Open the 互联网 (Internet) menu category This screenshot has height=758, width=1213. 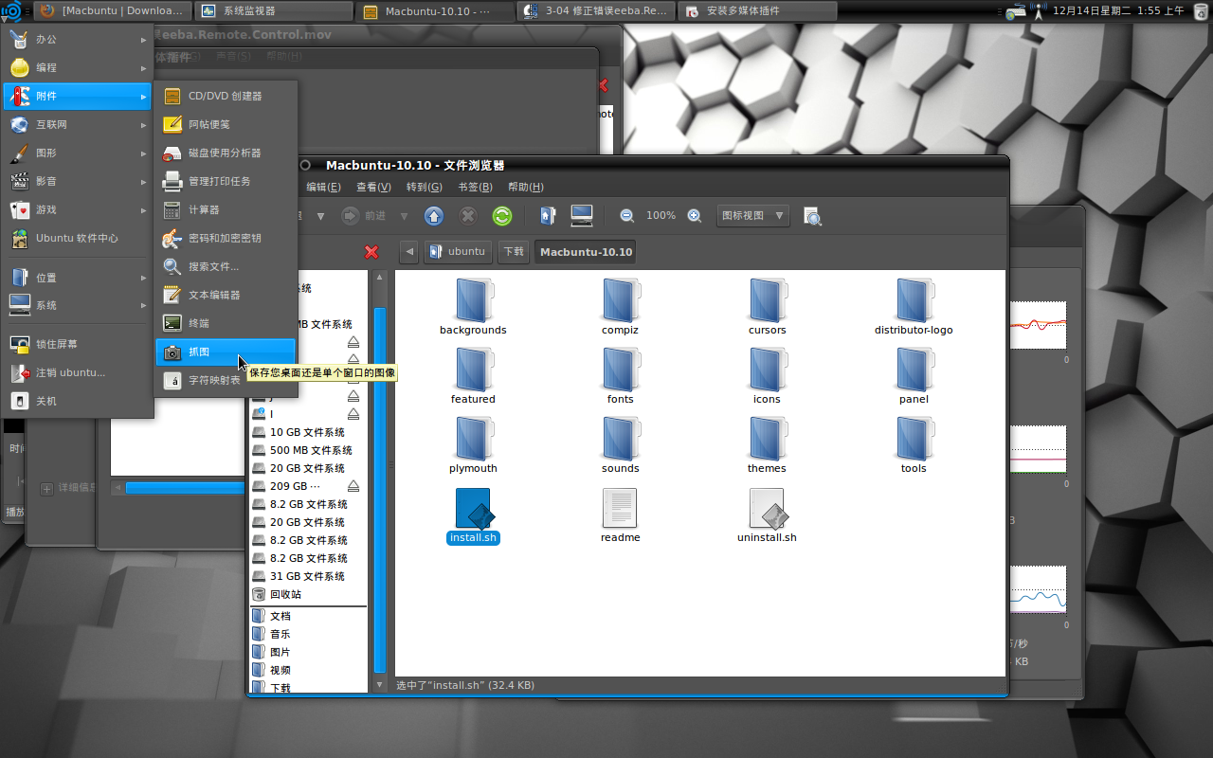point(78,124)
